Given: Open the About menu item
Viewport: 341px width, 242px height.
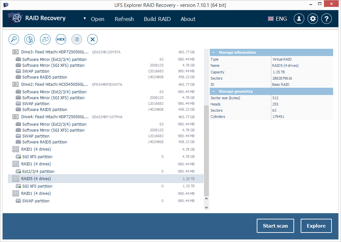Looking at the screenshot, I should [x=188, y=19].
